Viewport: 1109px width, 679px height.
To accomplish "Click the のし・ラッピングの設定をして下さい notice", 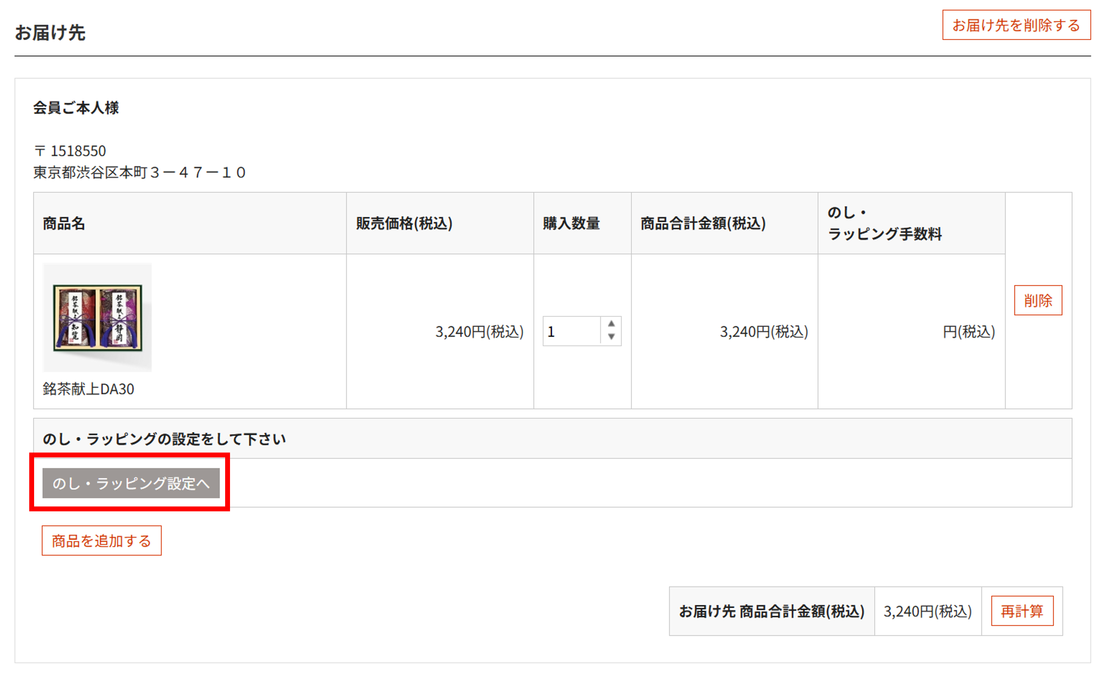I will [164, 439].
